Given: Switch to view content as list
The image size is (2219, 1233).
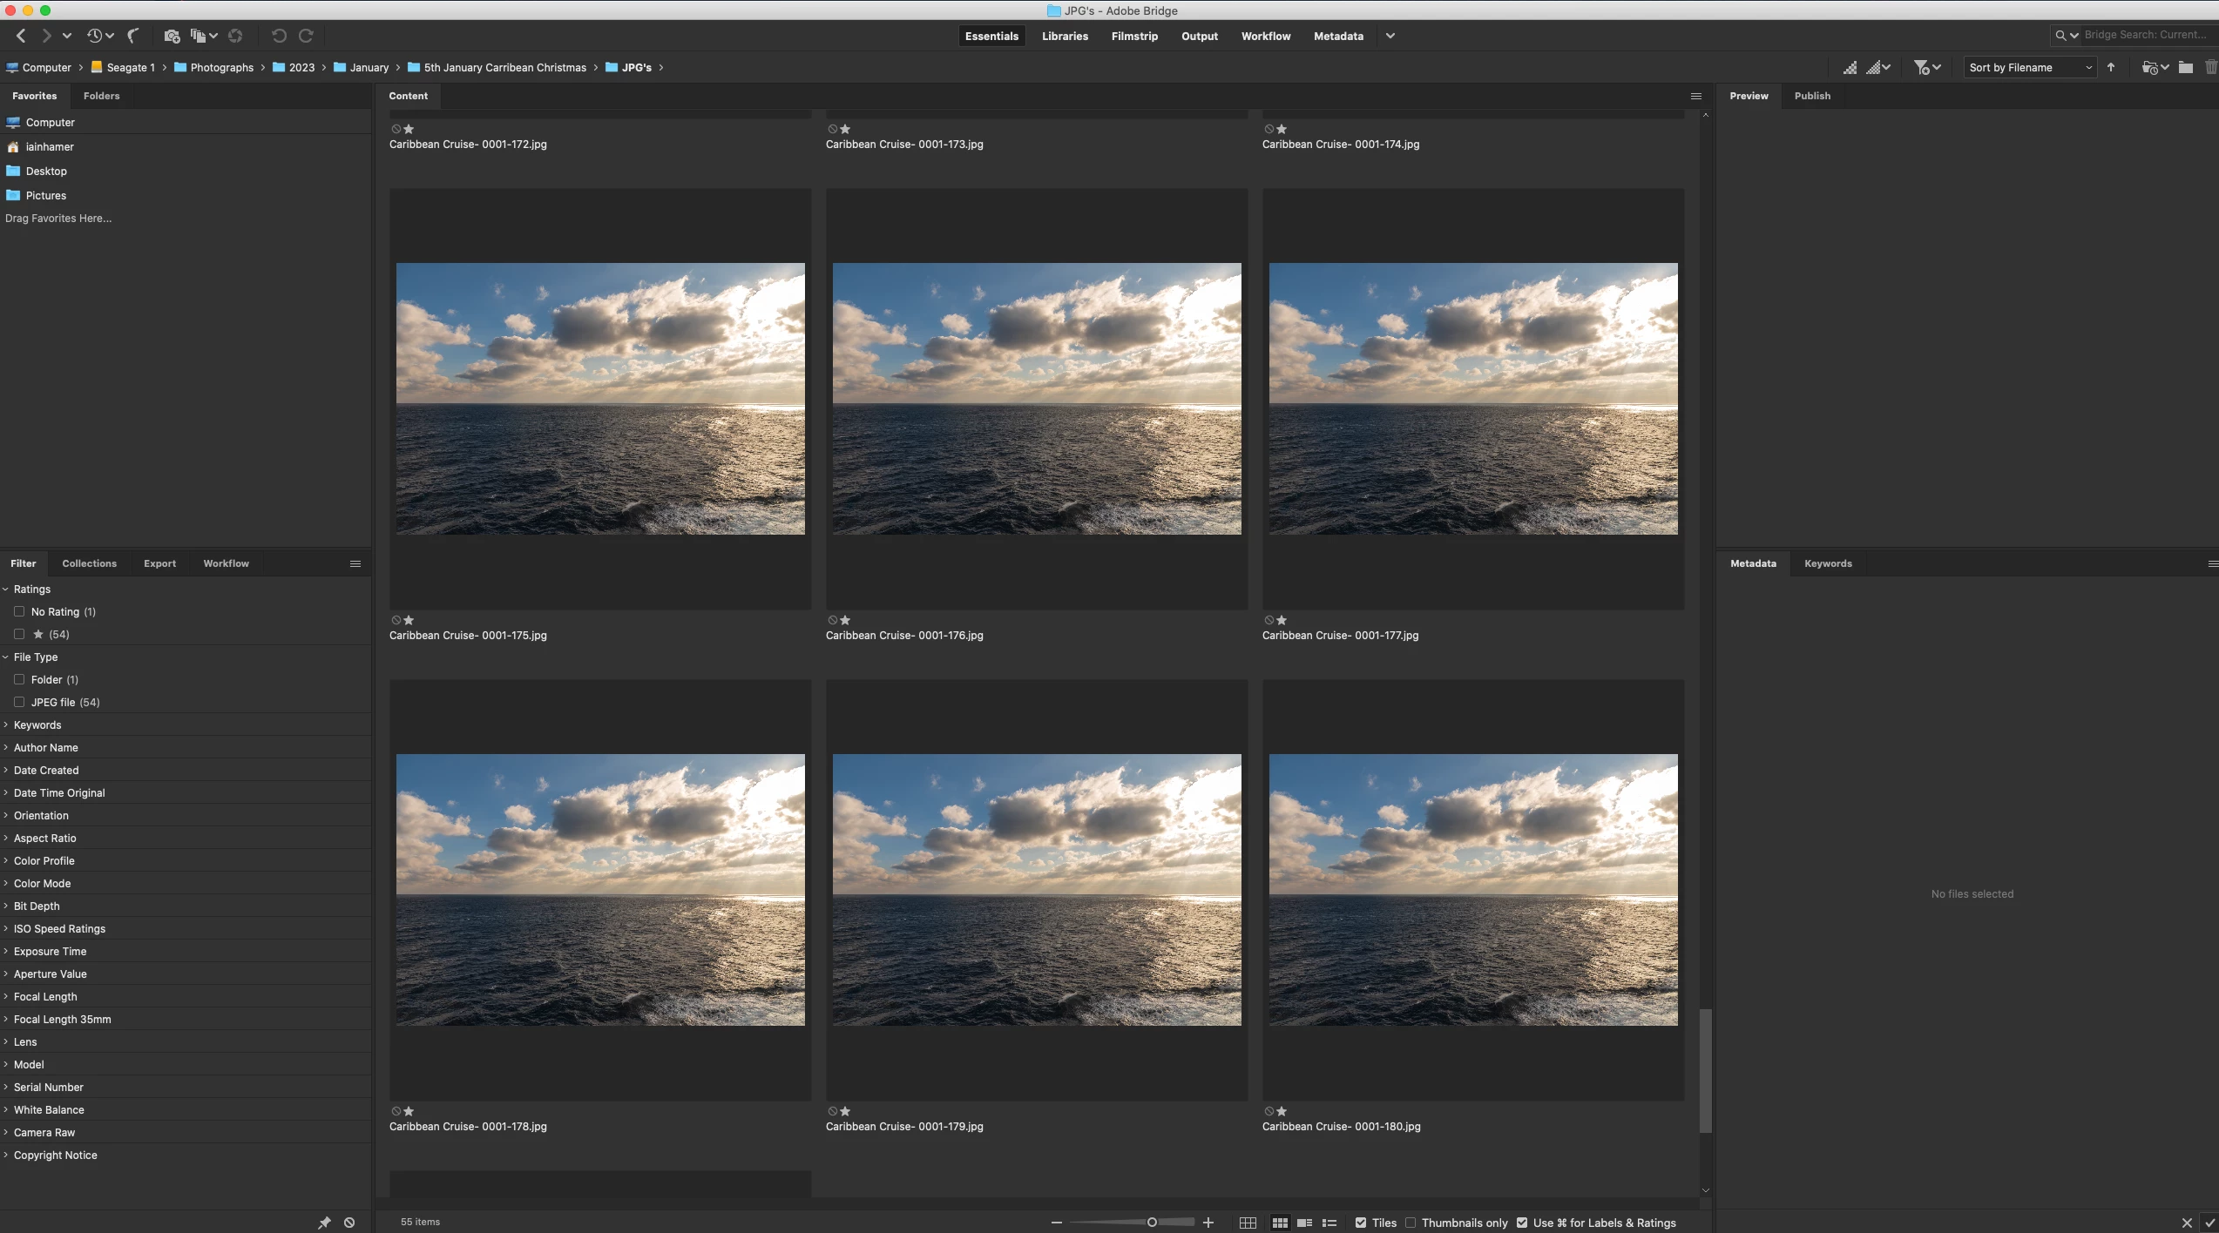Looking at the screenshot, I should tap(1329, 1223).
